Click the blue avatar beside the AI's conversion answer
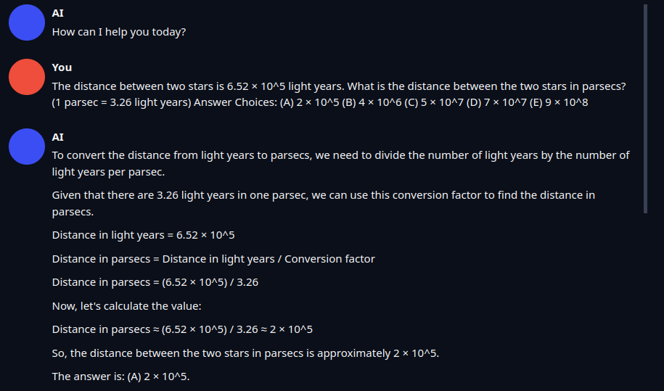664x391 pixels. coord(27,147)
